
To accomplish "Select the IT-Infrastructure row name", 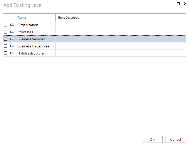I will 31,53.
